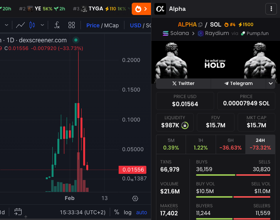This screenshot has width=280, height=220.
Task: Click the chart time 15:33:34 (UTC+2)
Action: (x=83, y=212)
